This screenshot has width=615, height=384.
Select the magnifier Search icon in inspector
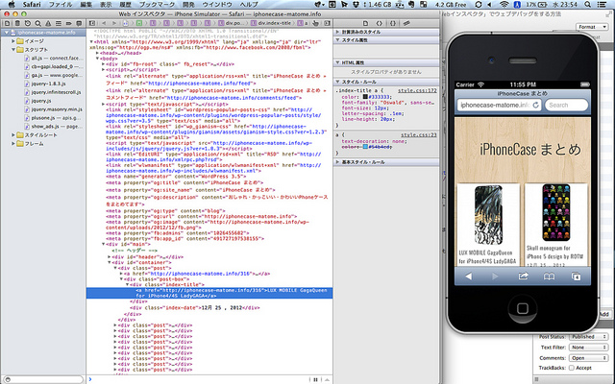tap(37, 23)
